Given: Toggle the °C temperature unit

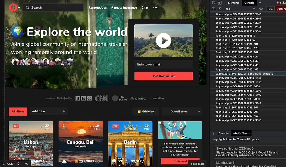Looking at the screenshot, I should click(x=26, y=164).
